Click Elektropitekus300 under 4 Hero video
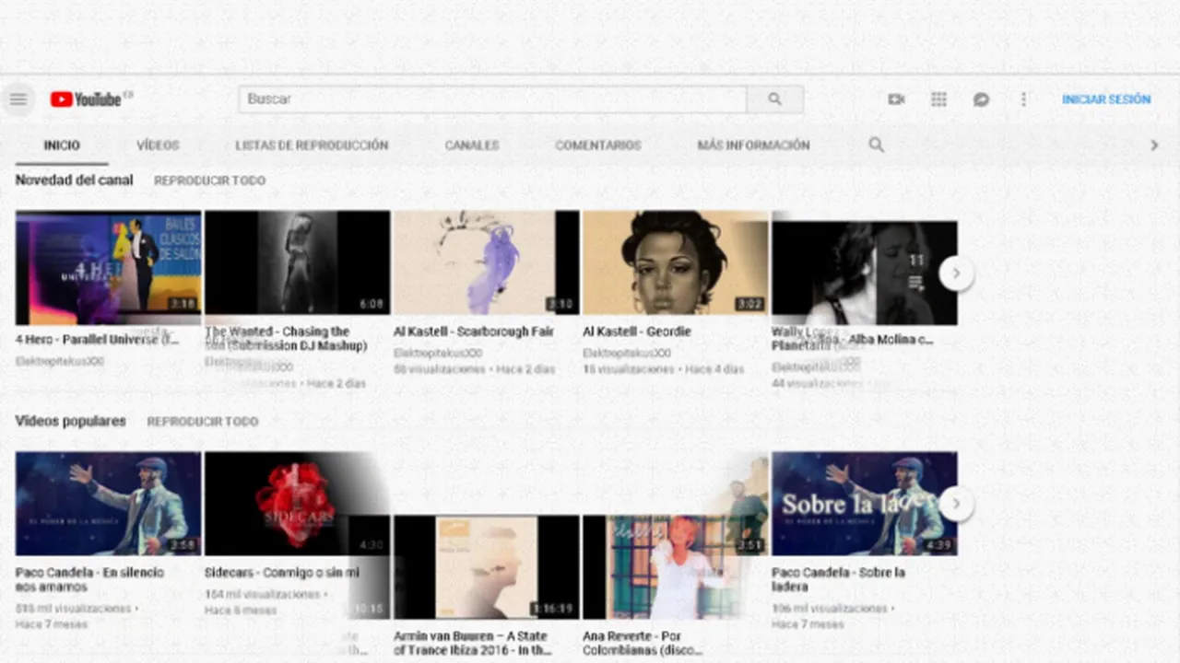This screenshot has height=663, width=1180. (60, 362)
